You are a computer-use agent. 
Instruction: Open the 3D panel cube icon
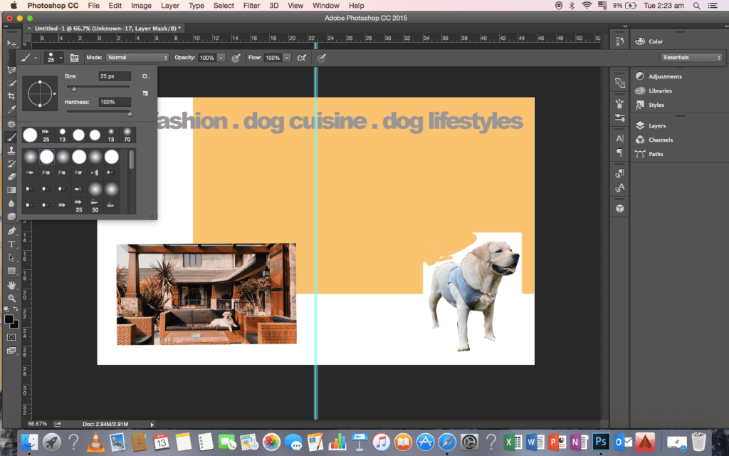tap(619, 208)
